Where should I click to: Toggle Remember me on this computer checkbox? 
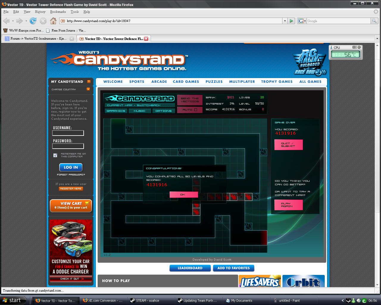point(55,155)
